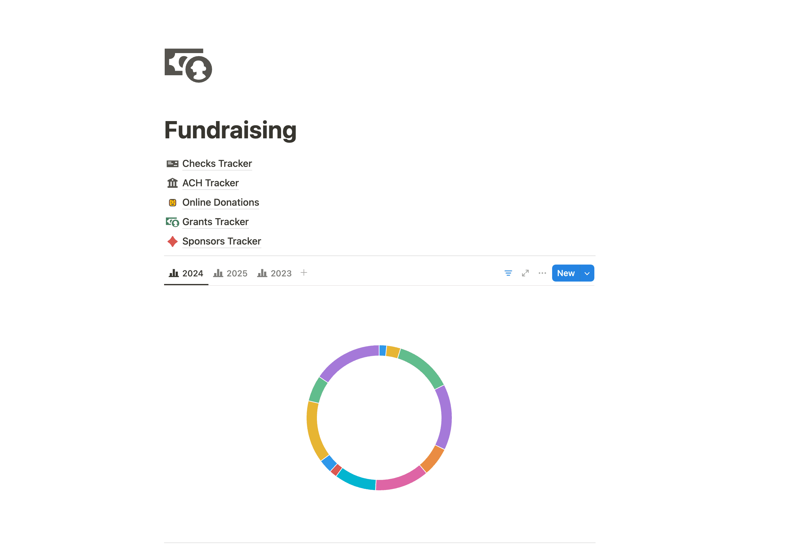Image resolution: width=787 pixels, height=554 pixels.
Task: Click the page icon above the Fundraising title
Action: [188, 65]
